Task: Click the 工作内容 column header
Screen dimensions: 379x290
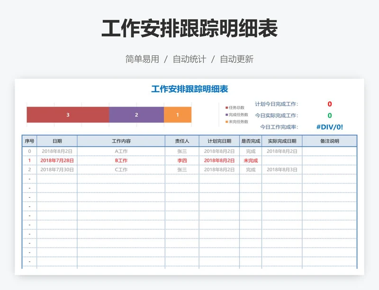Action: [121, 141]
